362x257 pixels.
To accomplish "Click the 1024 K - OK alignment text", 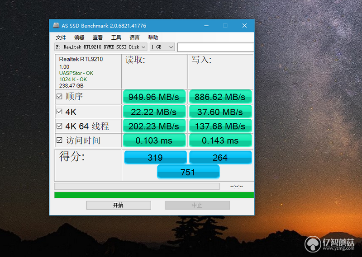I will (x=73, y=79).
